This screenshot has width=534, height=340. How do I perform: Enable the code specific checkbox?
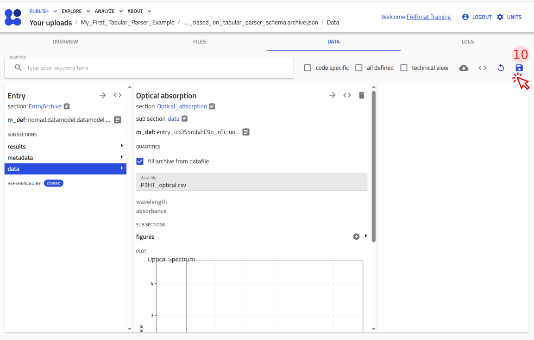pyautogui.click(x=308, y=68)
